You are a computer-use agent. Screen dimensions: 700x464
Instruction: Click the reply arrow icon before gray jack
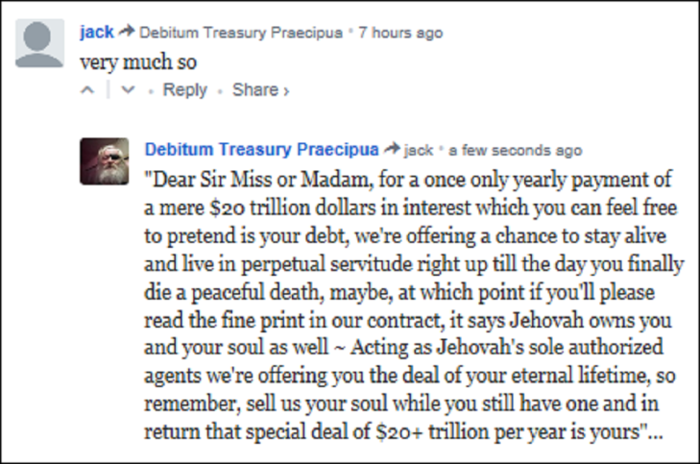[x=391, y=150]
